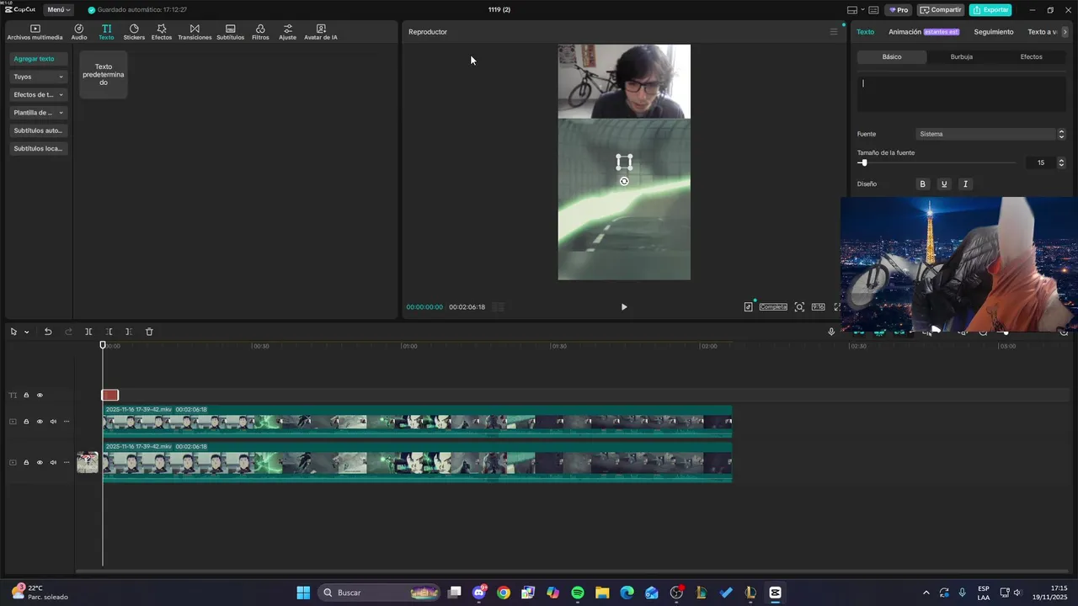The width and height of the screenshot is (1078, 606).
Task: Open Subtítulos locales option
Action: (x=38, y=149)
